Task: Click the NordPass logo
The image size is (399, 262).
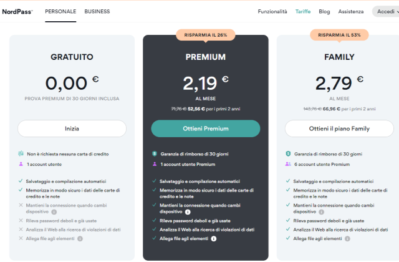Action: coord(17,11)
